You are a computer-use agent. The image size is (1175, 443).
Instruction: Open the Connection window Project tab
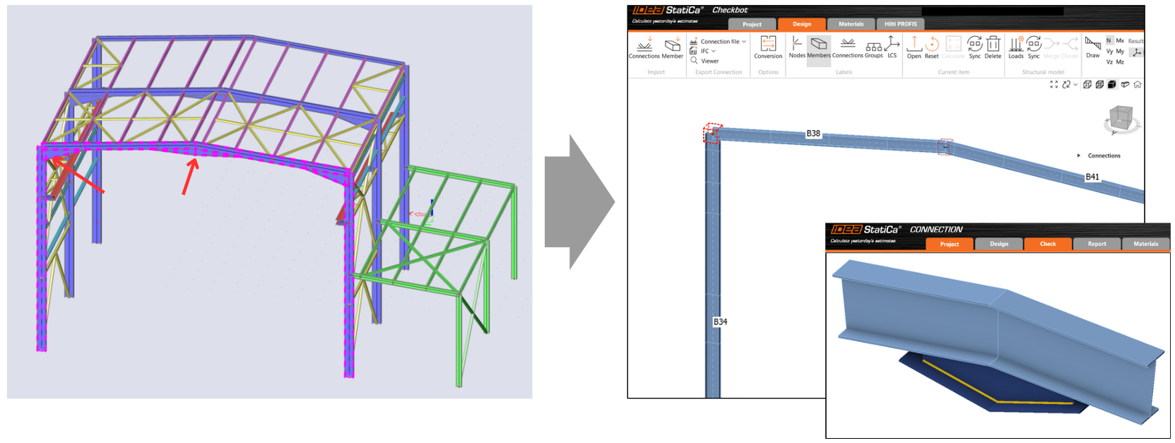tap(950, 244)
